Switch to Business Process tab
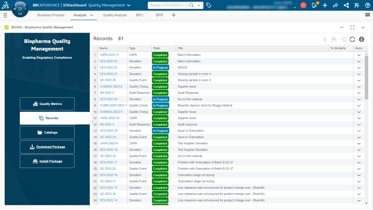This screenshot has width=373, height=210. [x=51, y=15]
